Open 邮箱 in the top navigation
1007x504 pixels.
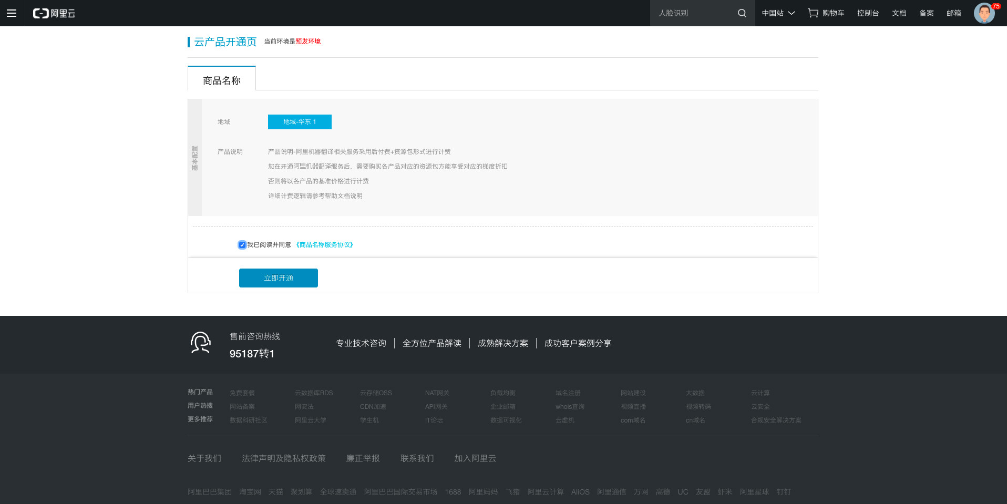pos(953,13)
